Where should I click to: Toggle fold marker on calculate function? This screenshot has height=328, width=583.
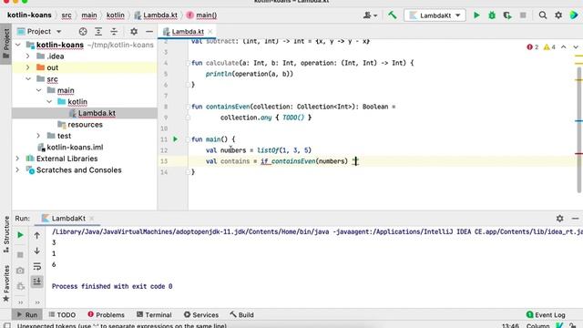click(x=188, y=63)
